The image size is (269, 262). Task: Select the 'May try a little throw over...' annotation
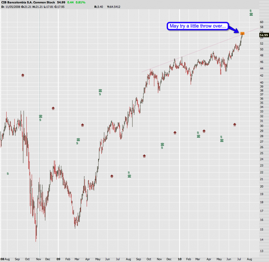coord(198,26)
